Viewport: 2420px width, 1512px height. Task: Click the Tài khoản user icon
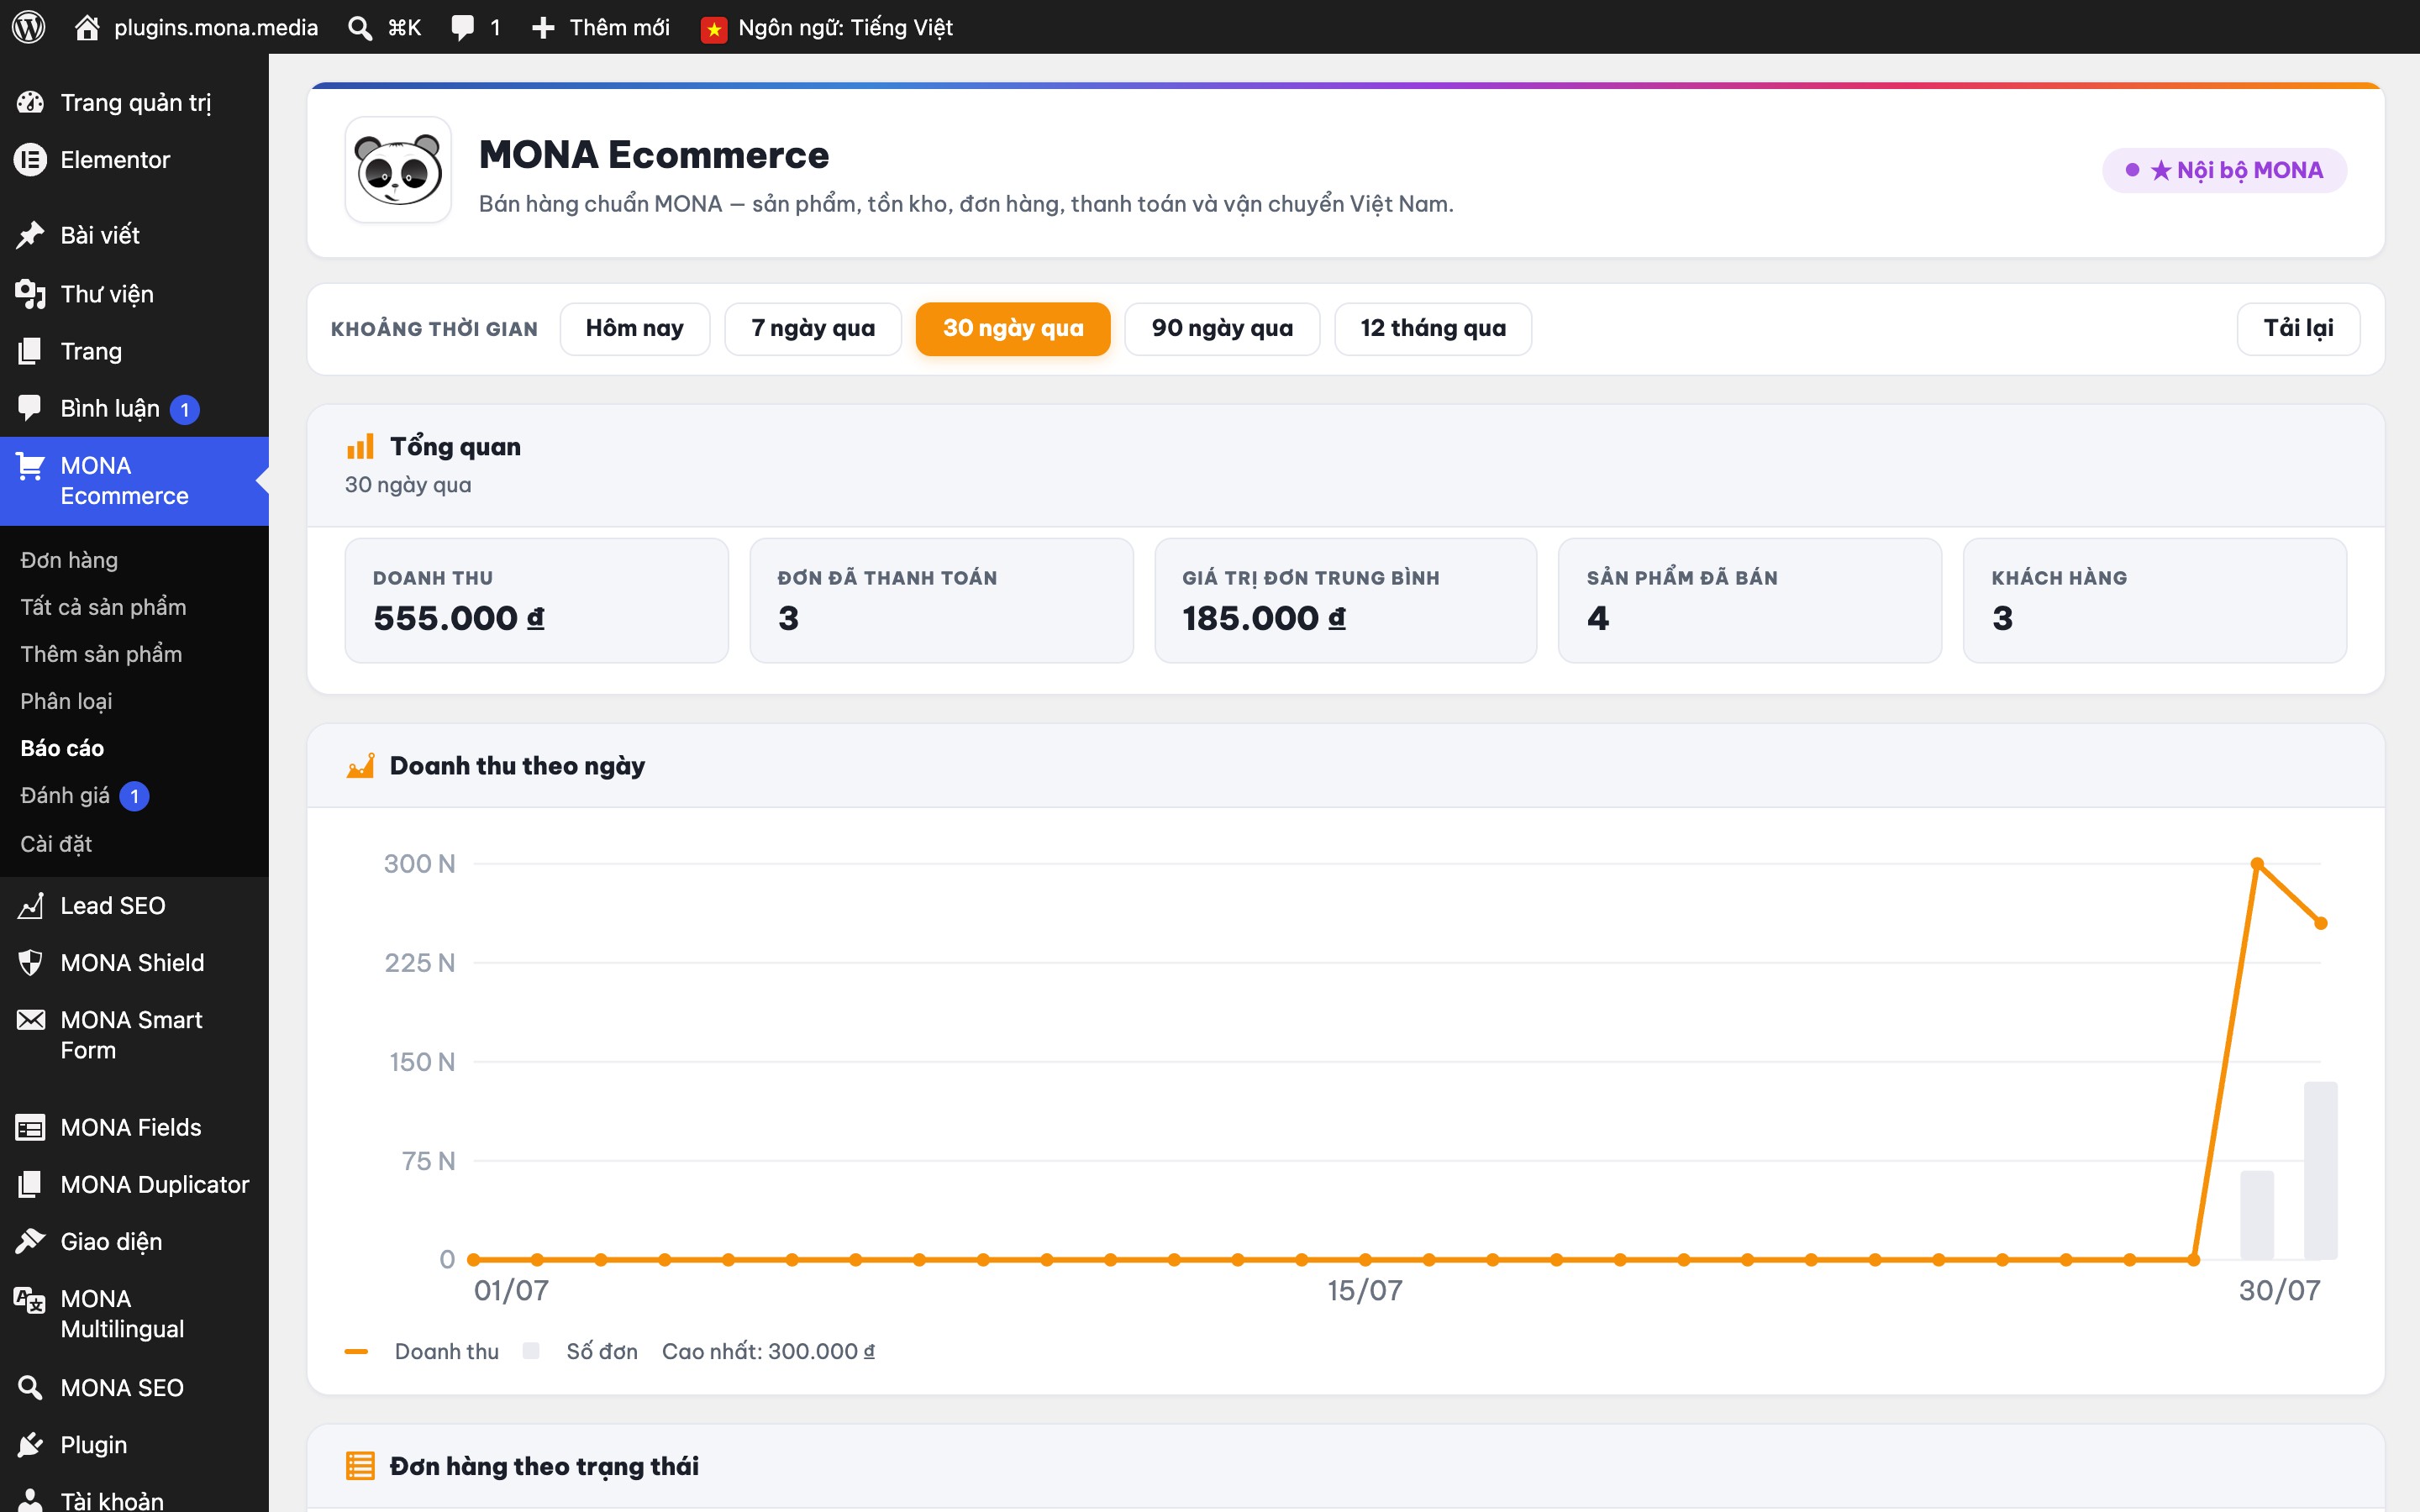pos(30,1501)
